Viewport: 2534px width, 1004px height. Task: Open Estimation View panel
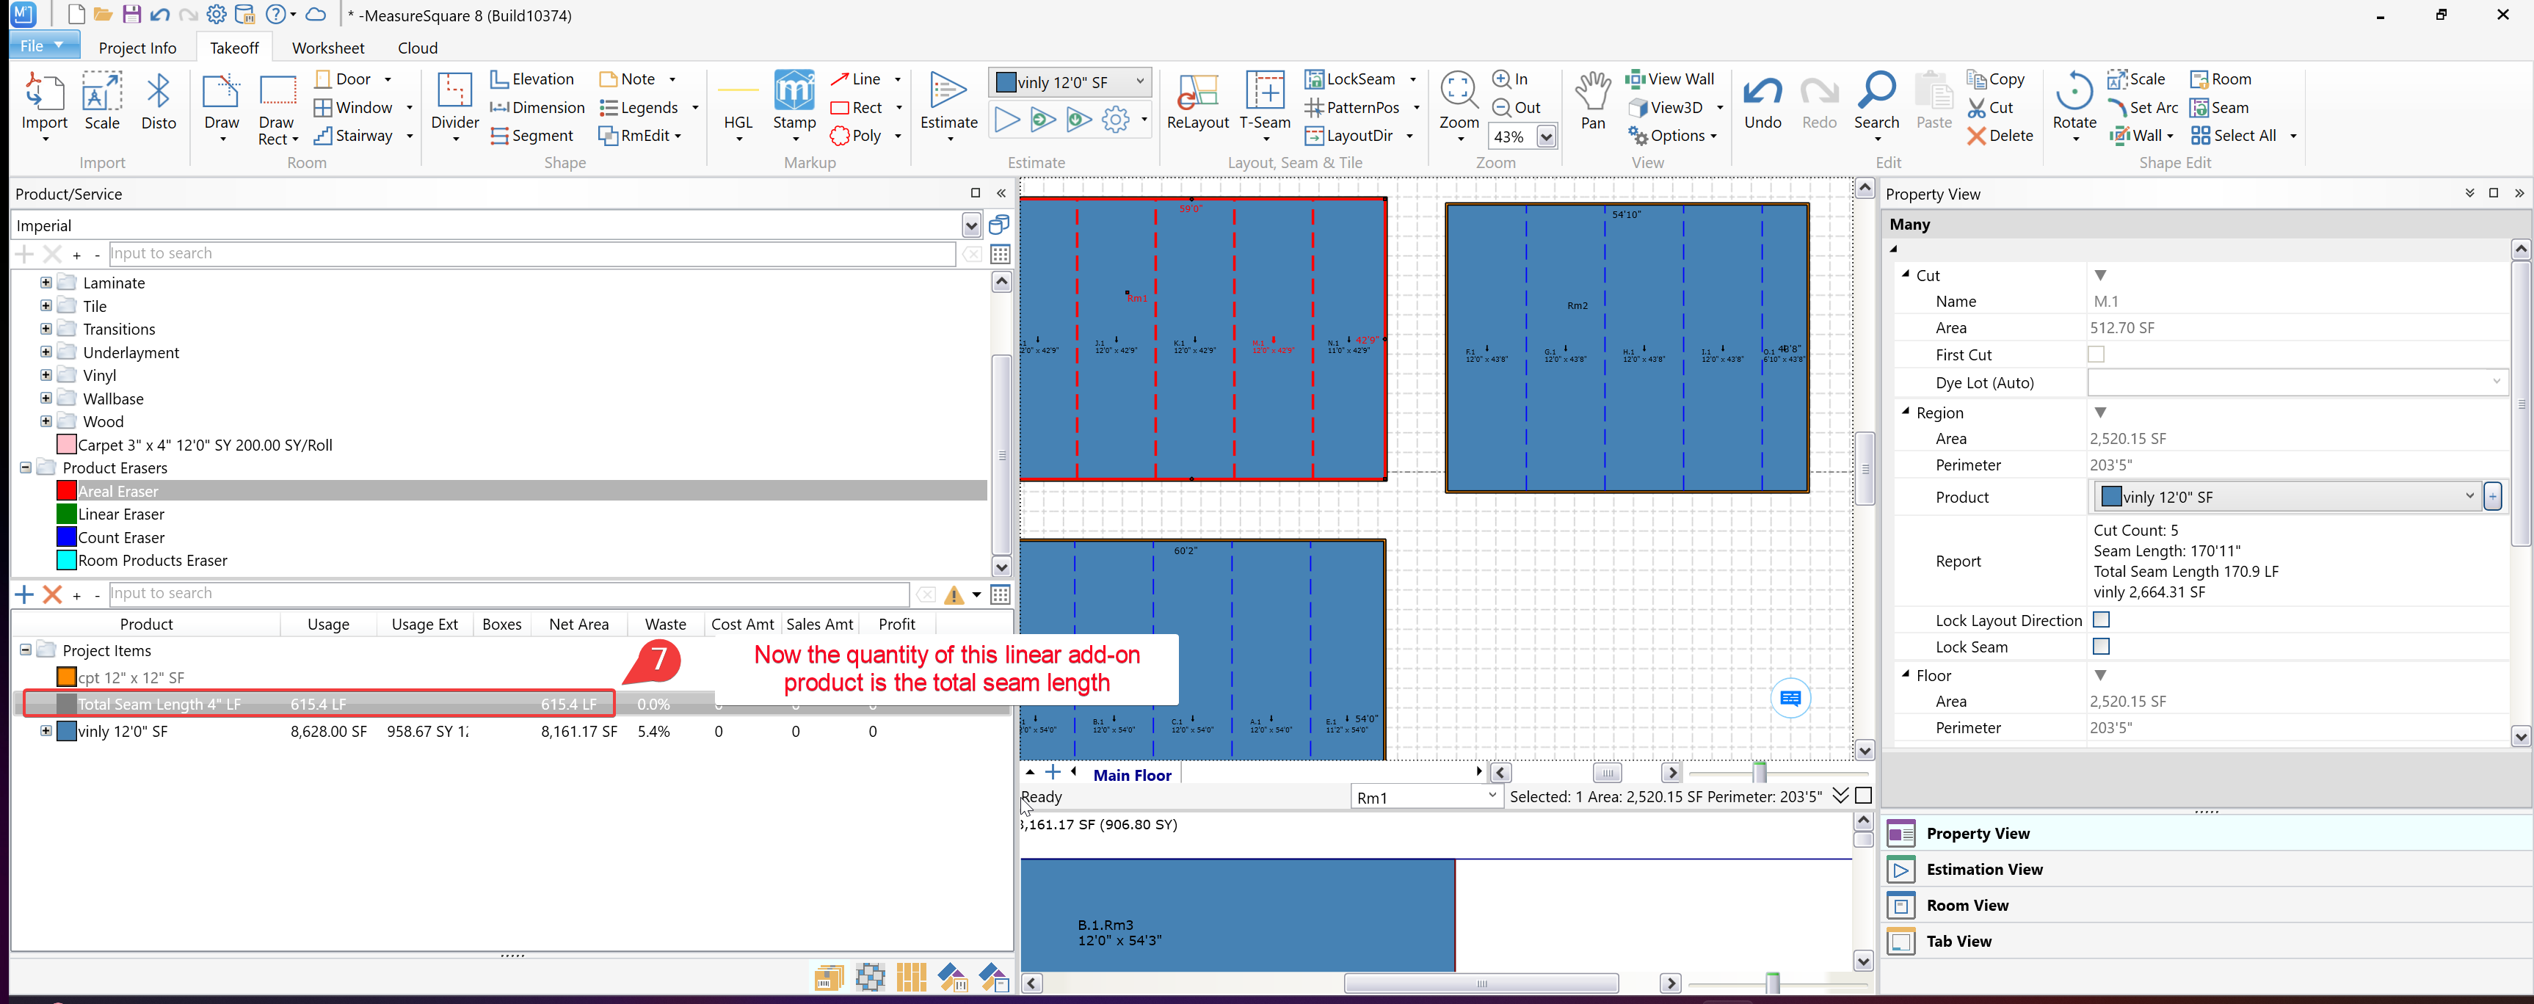tap(1984, 869)
